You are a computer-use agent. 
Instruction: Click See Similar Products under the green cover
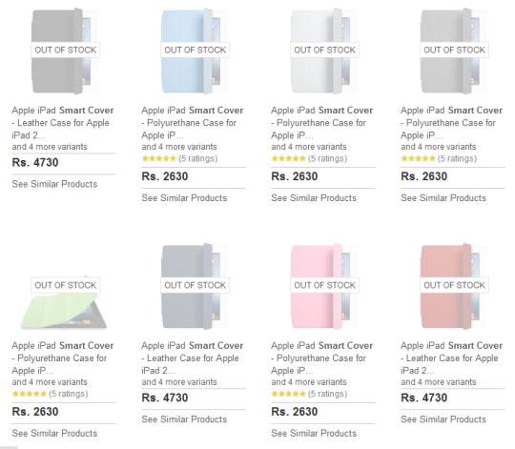54,433
